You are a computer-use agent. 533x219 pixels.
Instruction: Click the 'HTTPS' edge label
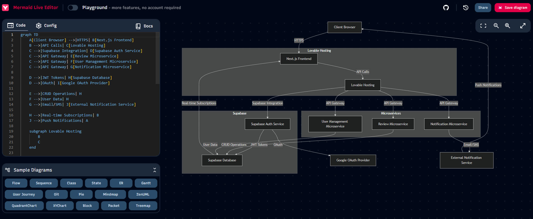pos(299,40)
